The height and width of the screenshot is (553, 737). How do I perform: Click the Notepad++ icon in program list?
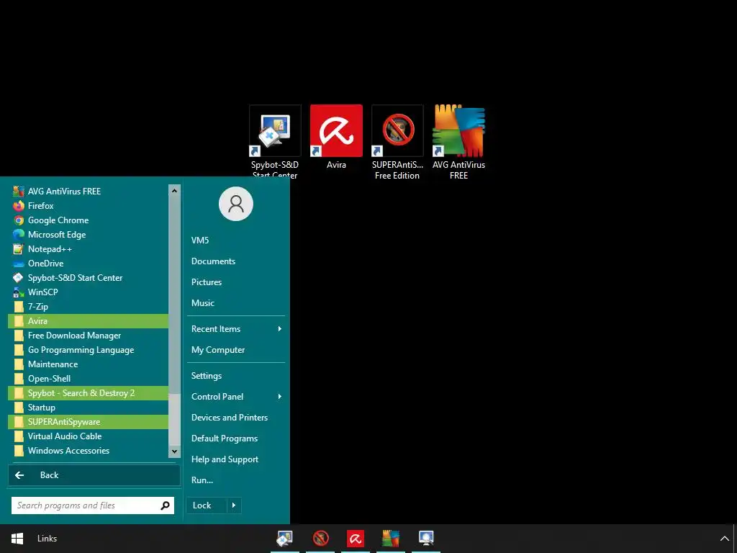[x=18, y=248]
